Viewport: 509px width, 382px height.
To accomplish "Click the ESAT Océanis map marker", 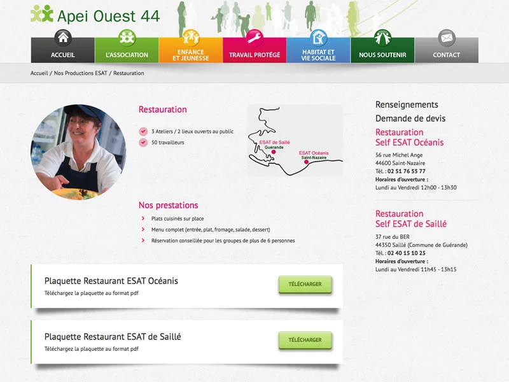I will tap(306, 162).
